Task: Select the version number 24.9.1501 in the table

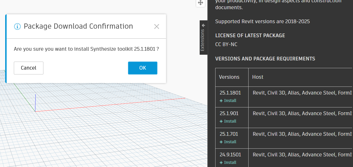Action: [230, 155]
